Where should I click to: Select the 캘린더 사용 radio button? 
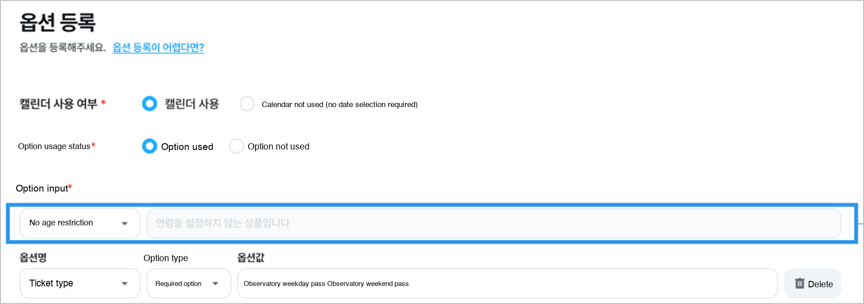[x=149, y=103]
